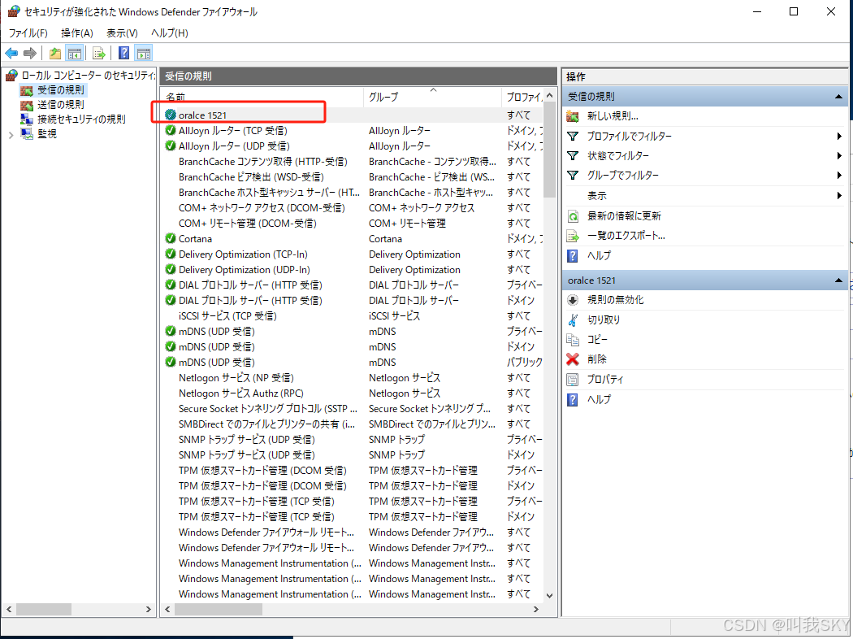Click the 送信の規則 tree icon

(27, 105)
